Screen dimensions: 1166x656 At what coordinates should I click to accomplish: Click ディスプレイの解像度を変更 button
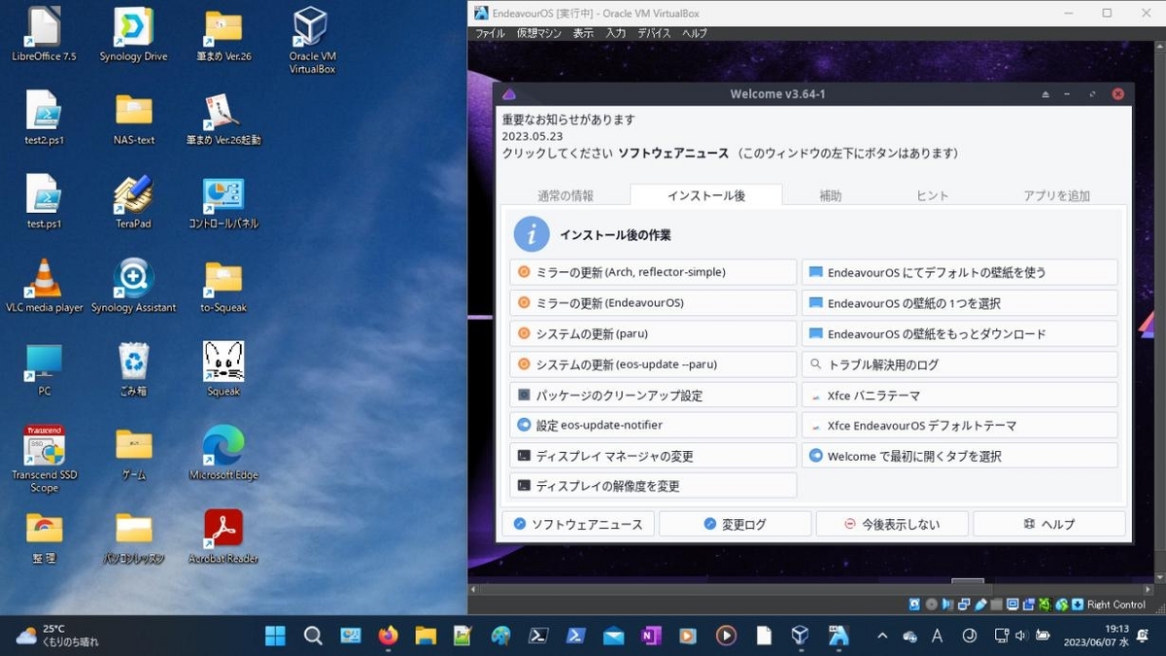653,485
